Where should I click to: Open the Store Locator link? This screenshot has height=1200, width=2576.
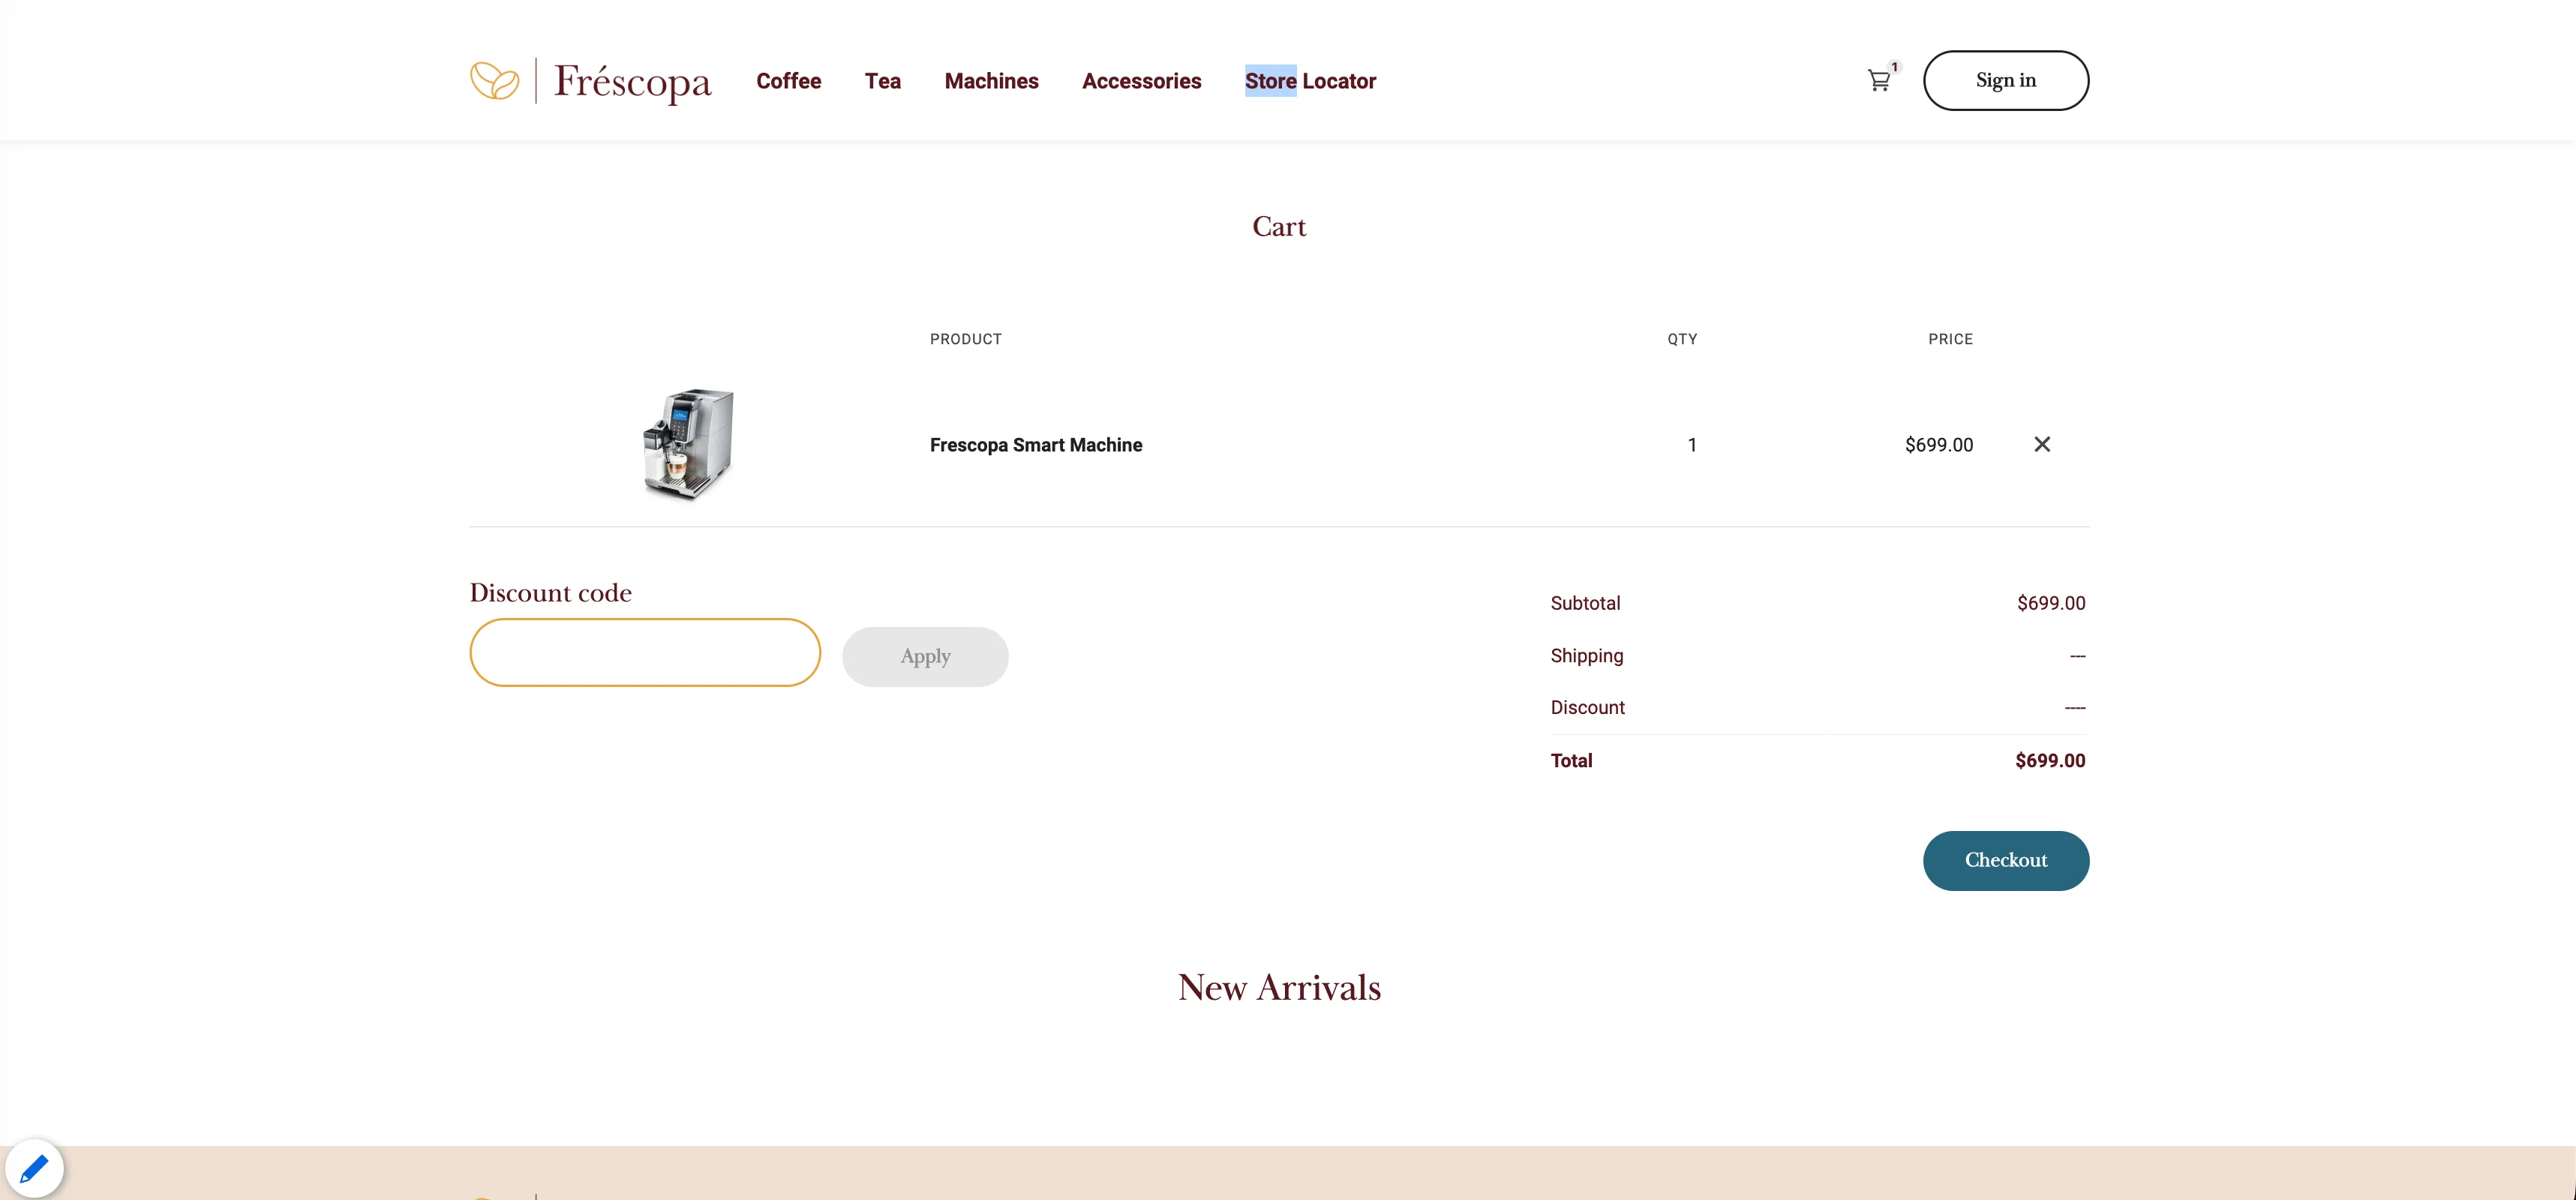(1310, 81)
